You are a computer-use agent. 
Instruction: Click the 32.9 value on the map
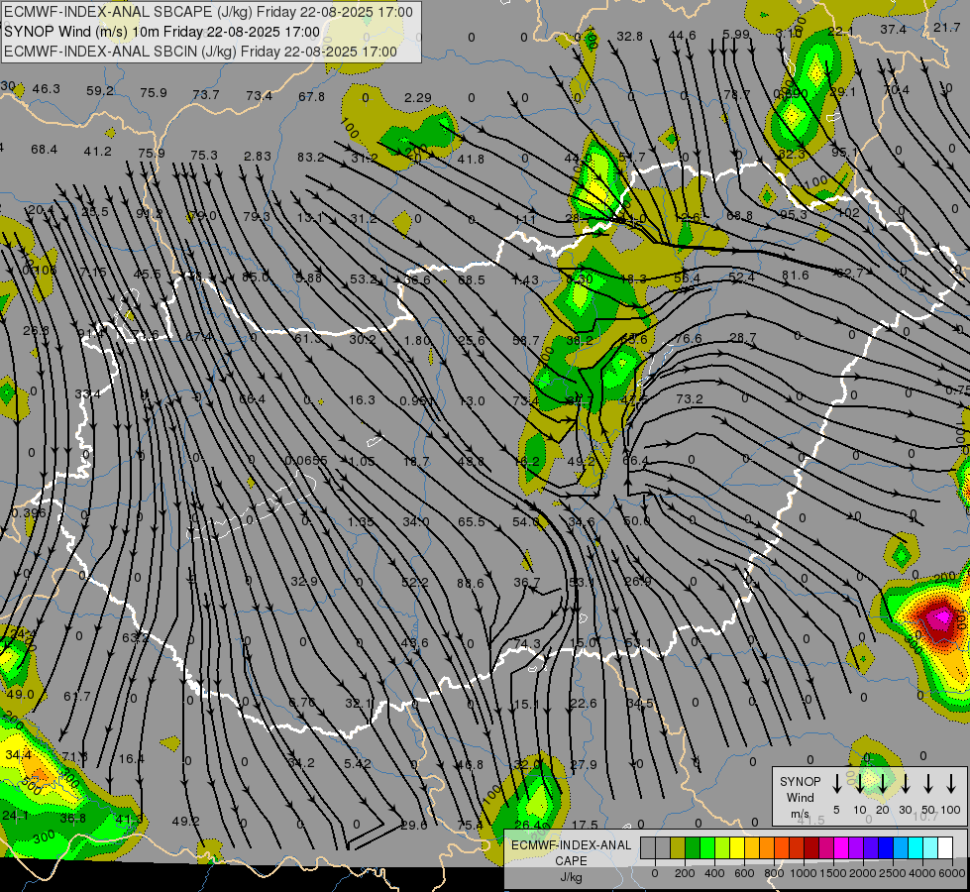[x=304, y=581]
